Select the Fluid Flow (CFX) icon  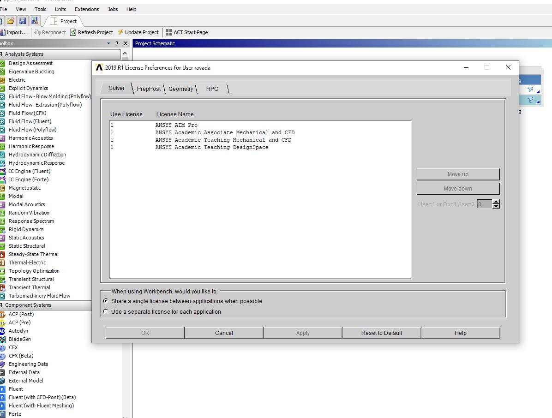click(x=2, y=113)
